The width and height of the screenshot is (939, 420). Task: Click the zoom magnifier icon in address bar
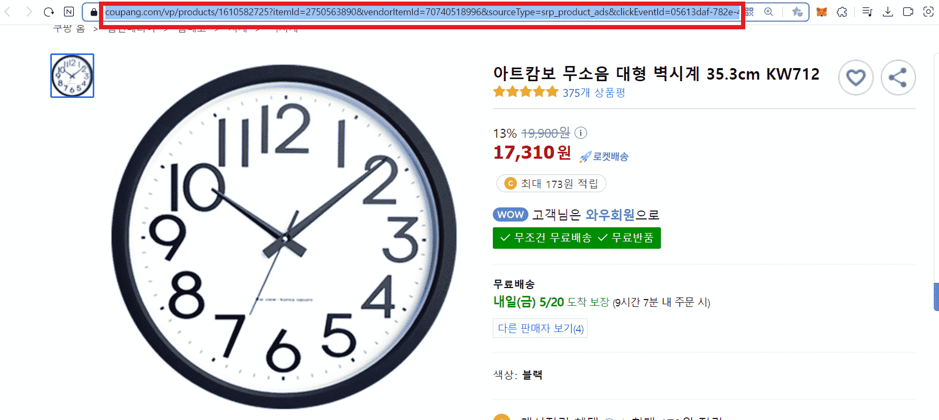[x=769, y=12]
